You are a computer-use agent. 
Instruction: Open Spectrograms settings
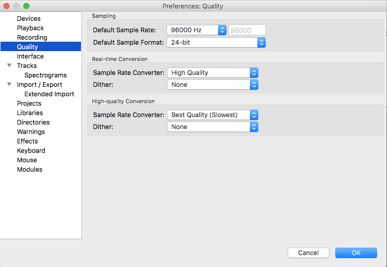(45, 75)
